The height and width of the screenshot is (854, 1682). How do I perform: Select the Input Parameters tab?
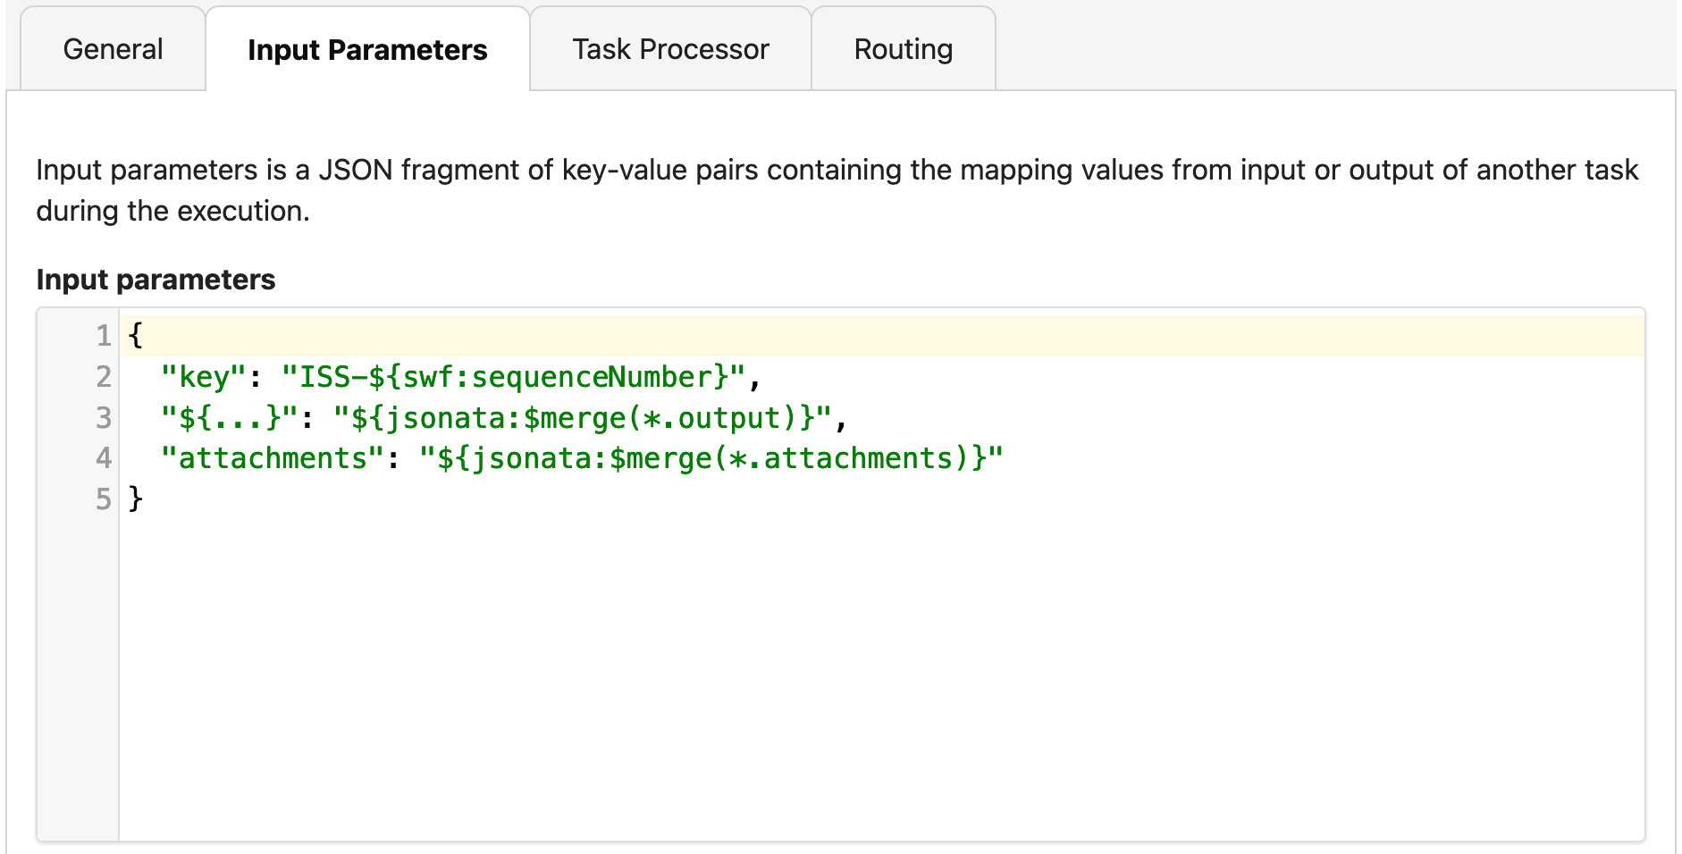pyautogui.click(x=367, y=50)
